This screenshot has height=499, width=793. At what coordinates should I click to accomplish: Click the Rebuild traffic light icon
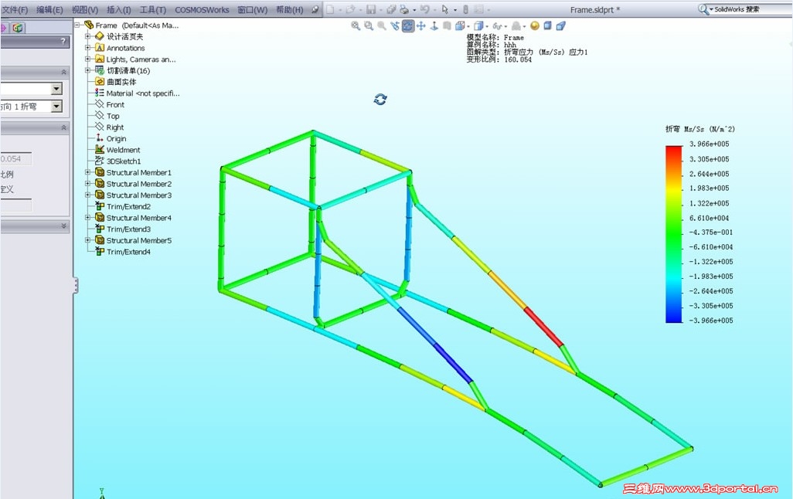(466, 9)
